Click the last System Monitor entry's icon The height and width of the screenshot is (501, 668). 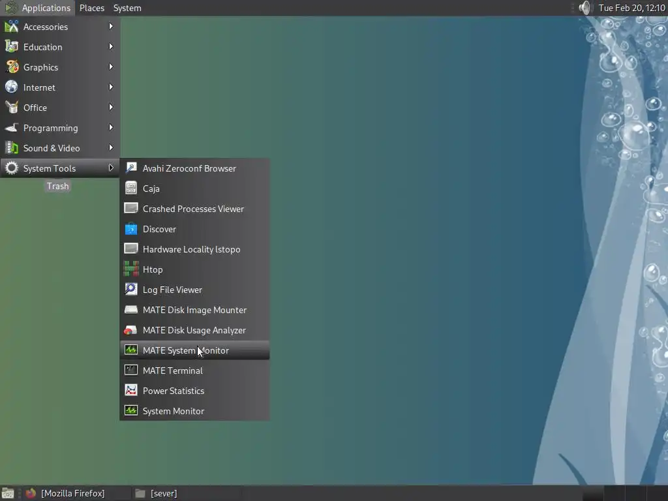[131, 411]
